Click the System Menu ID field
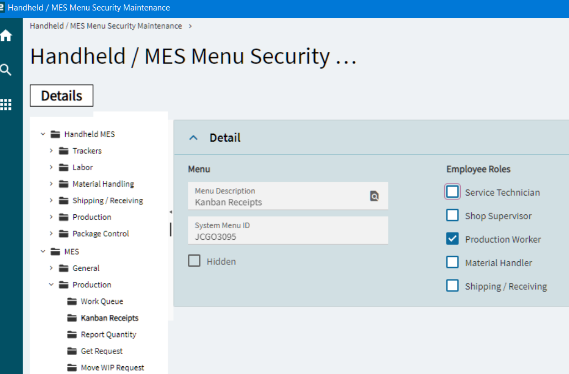This screenshot has width=569, height=374. (x=288, y=230)
